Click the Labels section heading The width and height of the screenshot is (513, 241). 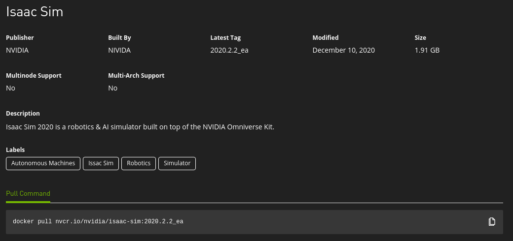[x=15, y=150]
